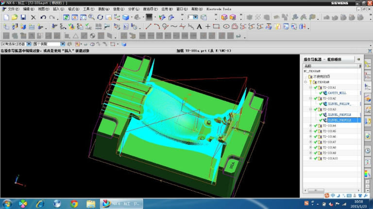Click the navigator horizontal scrollbar thumb

pyautogui.click(x=316, y=191)
